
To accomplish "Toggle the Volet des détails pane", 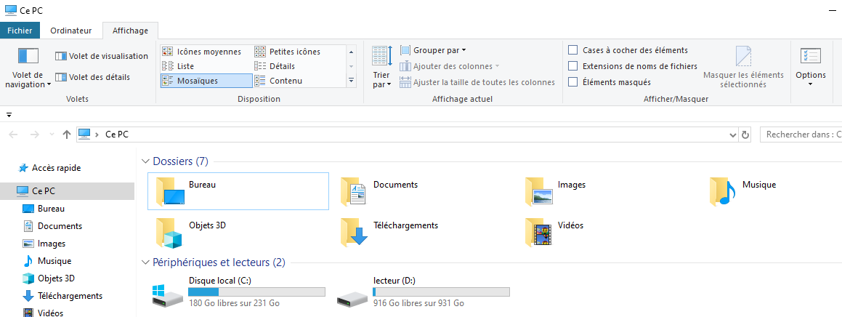I will pyautogui.click(x=92, y=77).
